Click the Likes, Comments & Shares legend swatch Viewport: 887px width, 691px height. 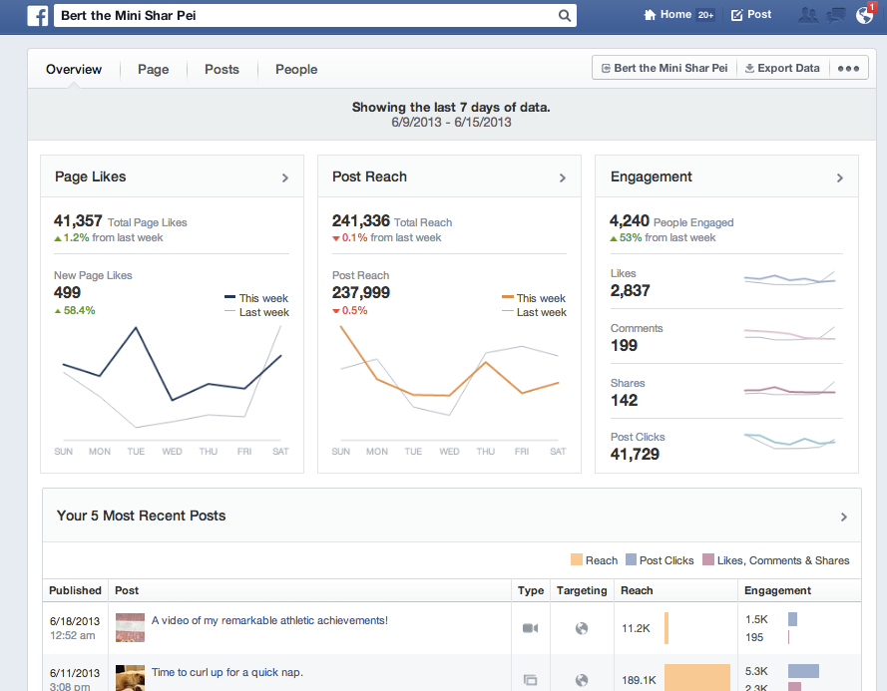pos(707,559)
